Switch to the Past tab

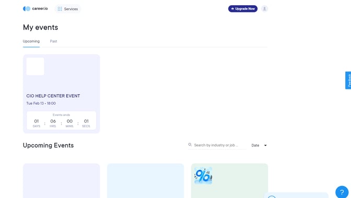coord(53,41)
